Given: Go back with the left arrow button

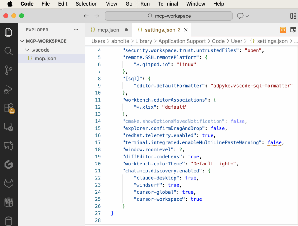Looking at the screenshot, I should 86,16.
